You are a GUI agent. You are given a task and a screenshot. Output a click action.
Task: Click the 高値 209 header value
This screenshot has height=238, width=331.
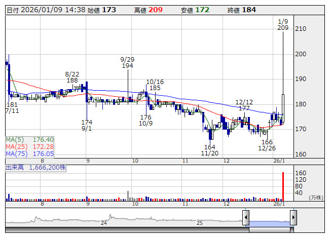pos(149,10)
